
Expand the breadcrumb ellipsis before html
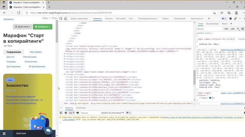point(61,103)
